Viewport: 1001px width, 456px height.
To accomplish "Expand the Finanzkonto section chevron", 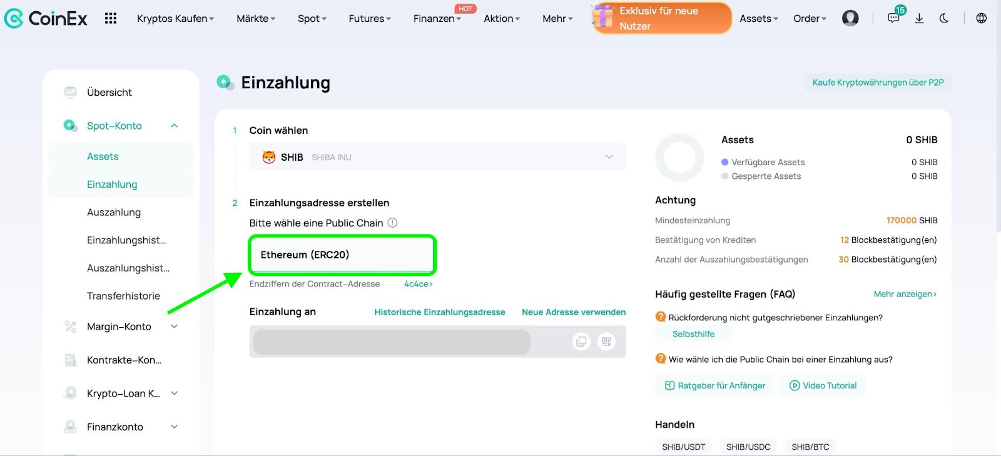I will (x=175, y=427).
